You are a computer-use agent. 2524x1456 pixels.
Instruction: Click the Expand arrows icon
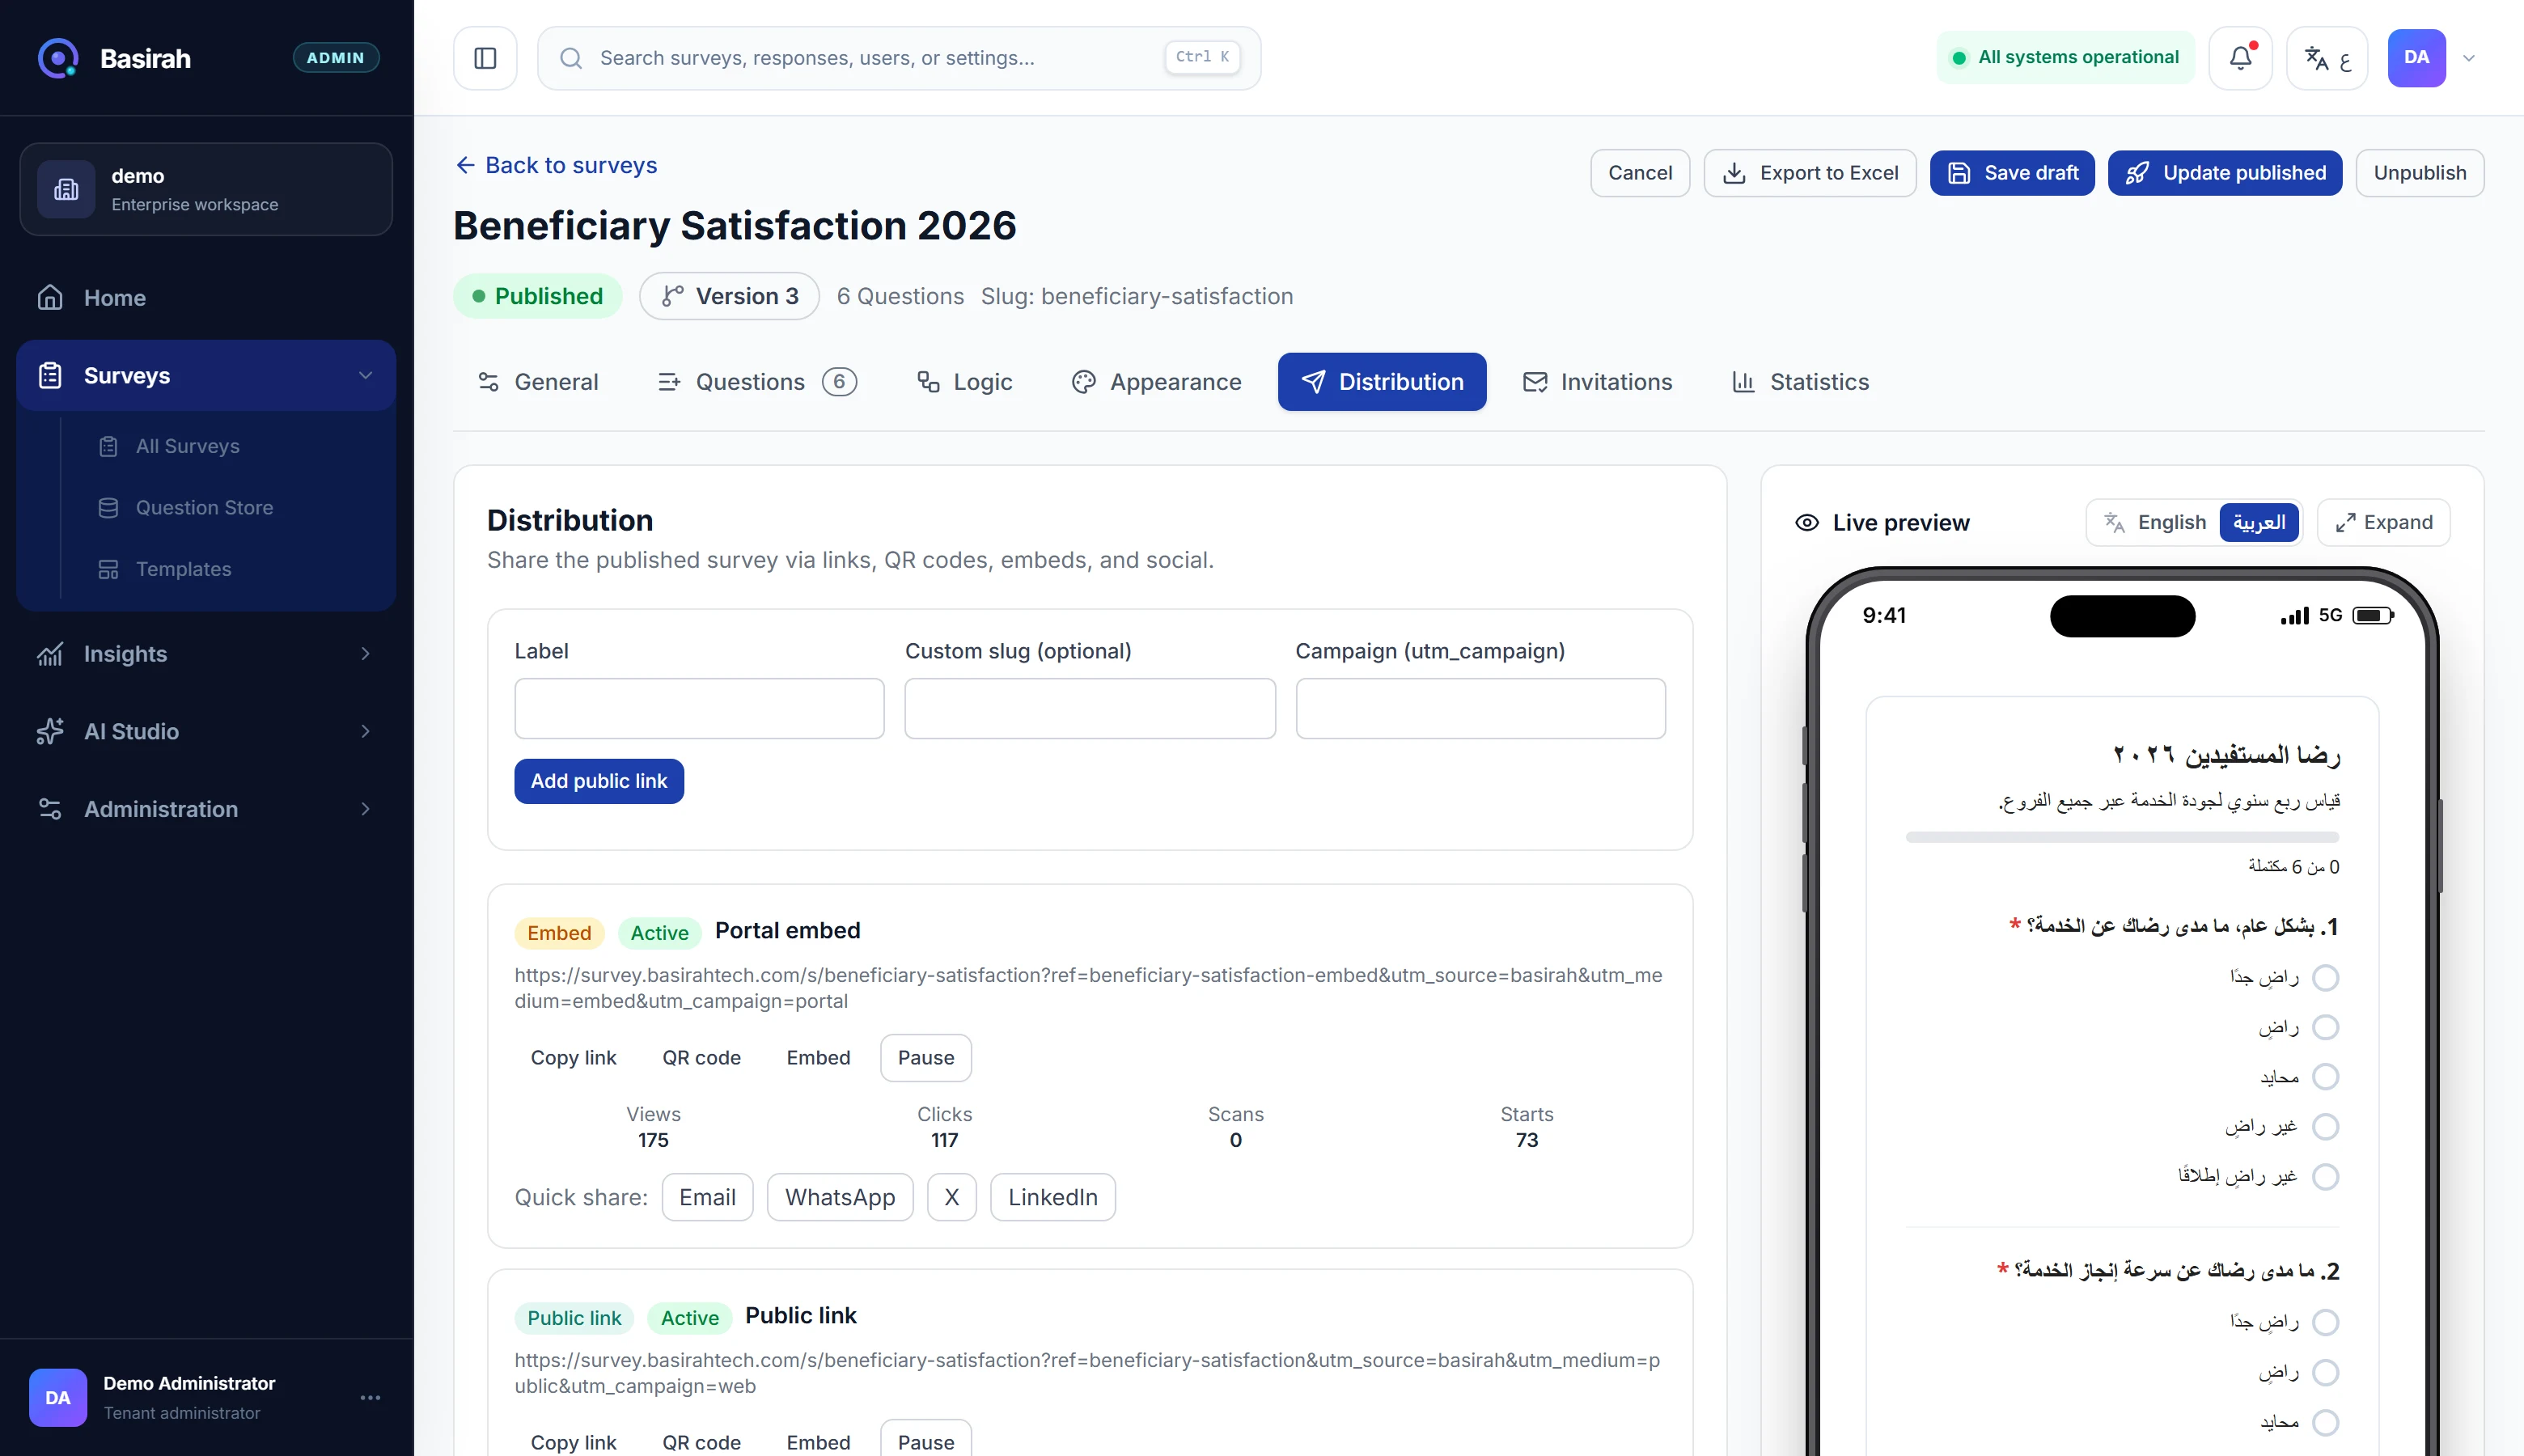pos(2345,523)
